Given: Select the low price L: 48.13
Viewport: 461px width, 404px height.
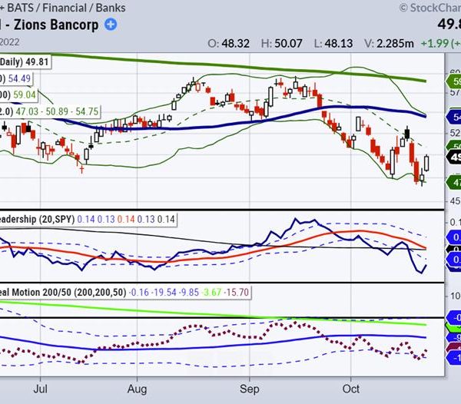Looking at the screenshot, I should [333, 44].
